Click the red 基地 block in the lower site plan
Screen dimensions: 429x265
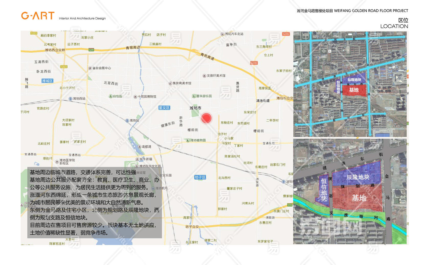pos(358,198)
